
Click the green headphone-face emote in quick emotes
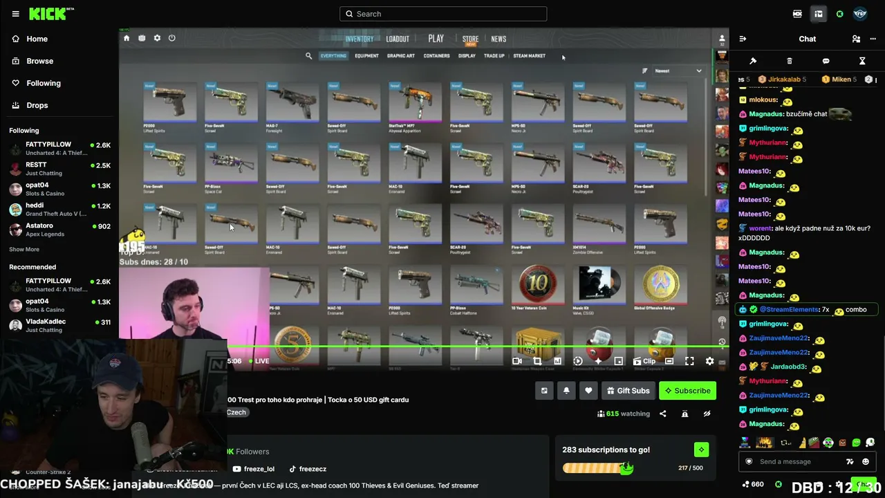tap(828, 443)
